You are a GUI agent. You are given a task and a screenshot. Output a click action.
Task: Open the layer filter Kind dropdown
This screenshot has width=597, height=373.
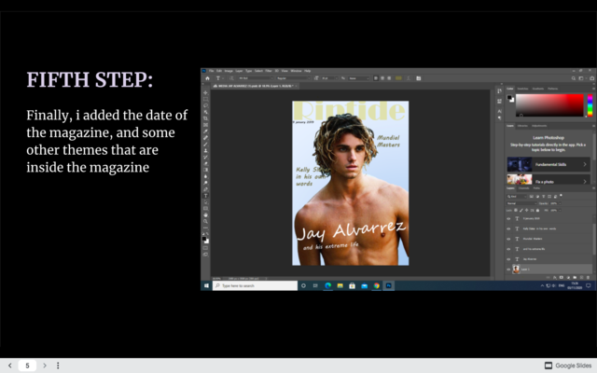(x=517, y=197)
